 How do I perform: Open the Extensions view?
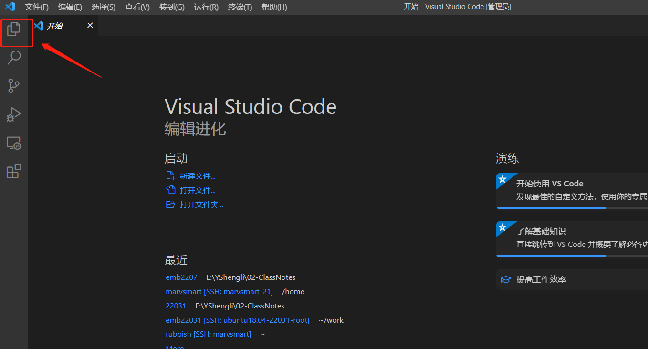[14, 171]
